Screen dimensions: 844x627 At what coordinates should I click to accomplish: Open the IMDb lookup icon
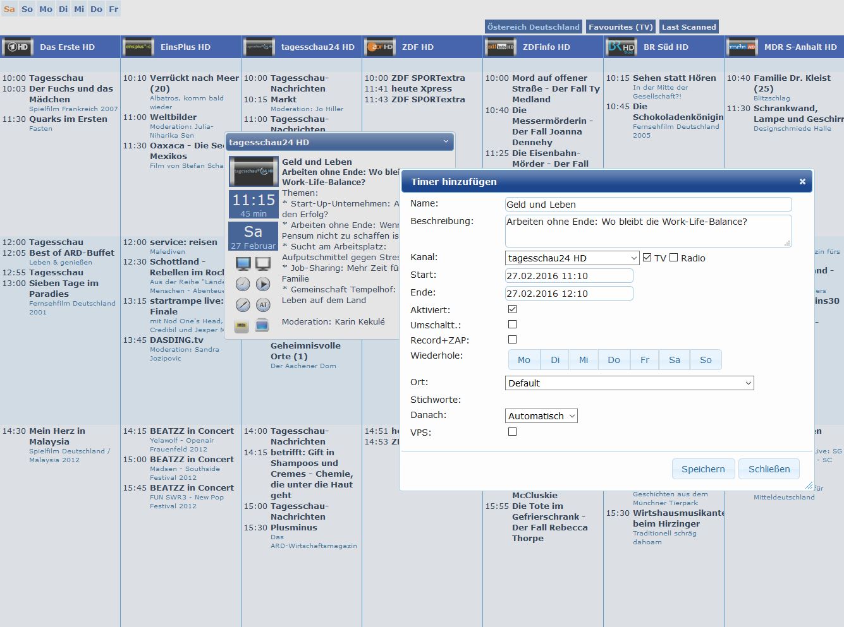[242, 326]
